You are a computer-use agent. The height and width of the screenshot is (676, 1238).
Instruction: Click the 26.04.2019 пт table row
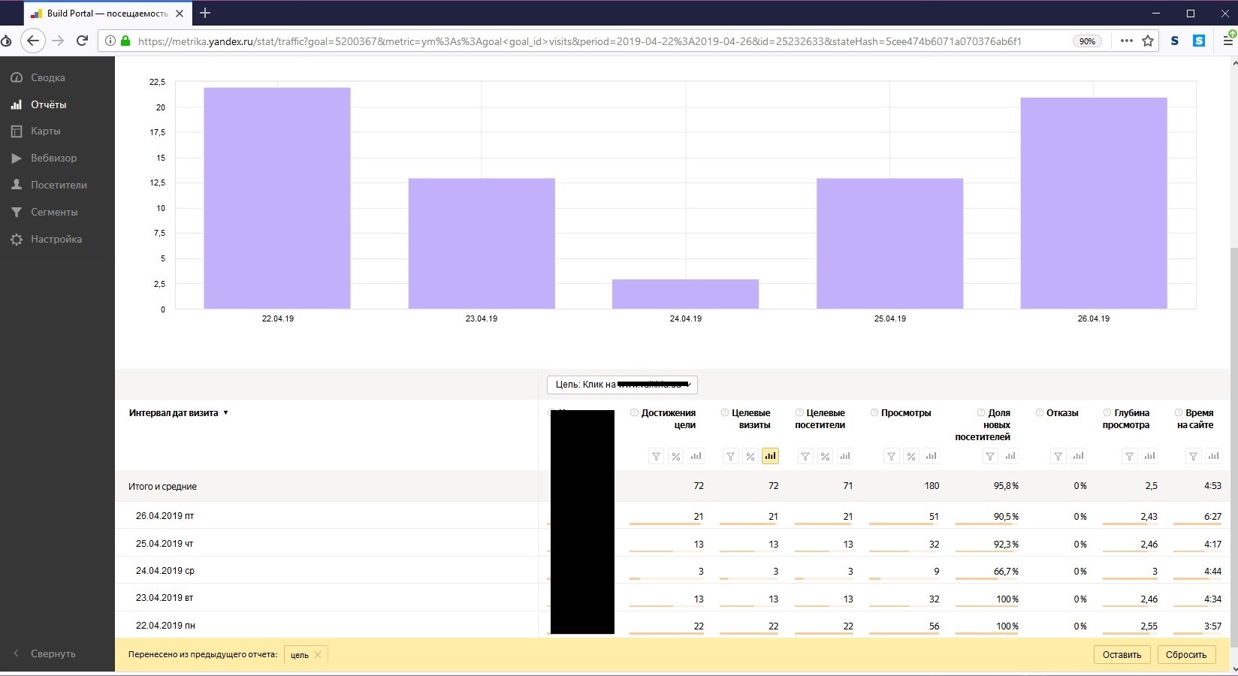point(672,516)
